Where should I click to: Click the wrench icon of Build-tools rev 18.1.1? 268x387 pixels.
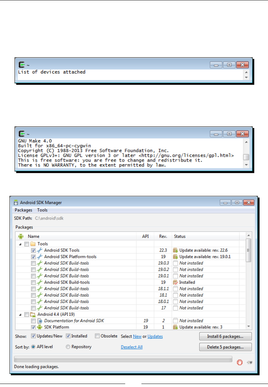pos(40,289)
